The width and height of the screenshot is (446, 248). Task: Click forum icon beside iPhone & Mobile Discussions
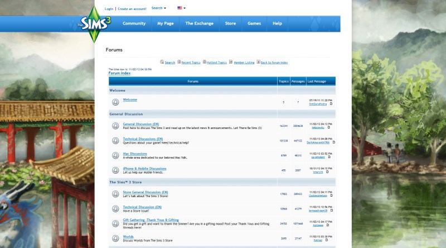pos(115,170)
